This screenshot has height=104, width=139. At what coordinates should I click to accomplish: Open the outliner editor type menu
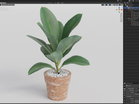125,3
